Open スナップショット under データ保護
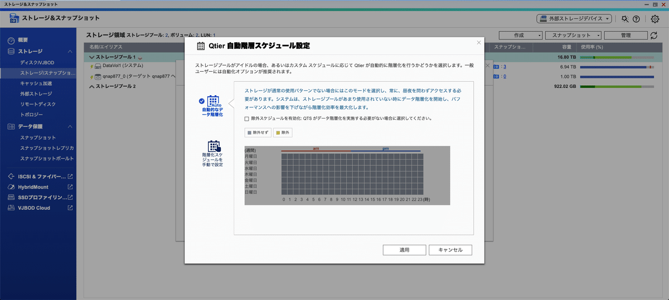 pyautogui.click(x=38, y=137)
